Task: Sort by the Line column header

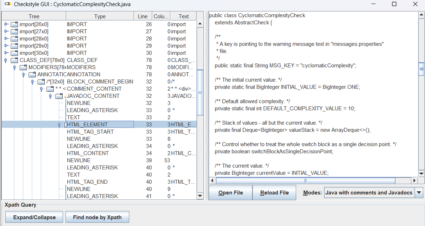Action: coord(143,16)
